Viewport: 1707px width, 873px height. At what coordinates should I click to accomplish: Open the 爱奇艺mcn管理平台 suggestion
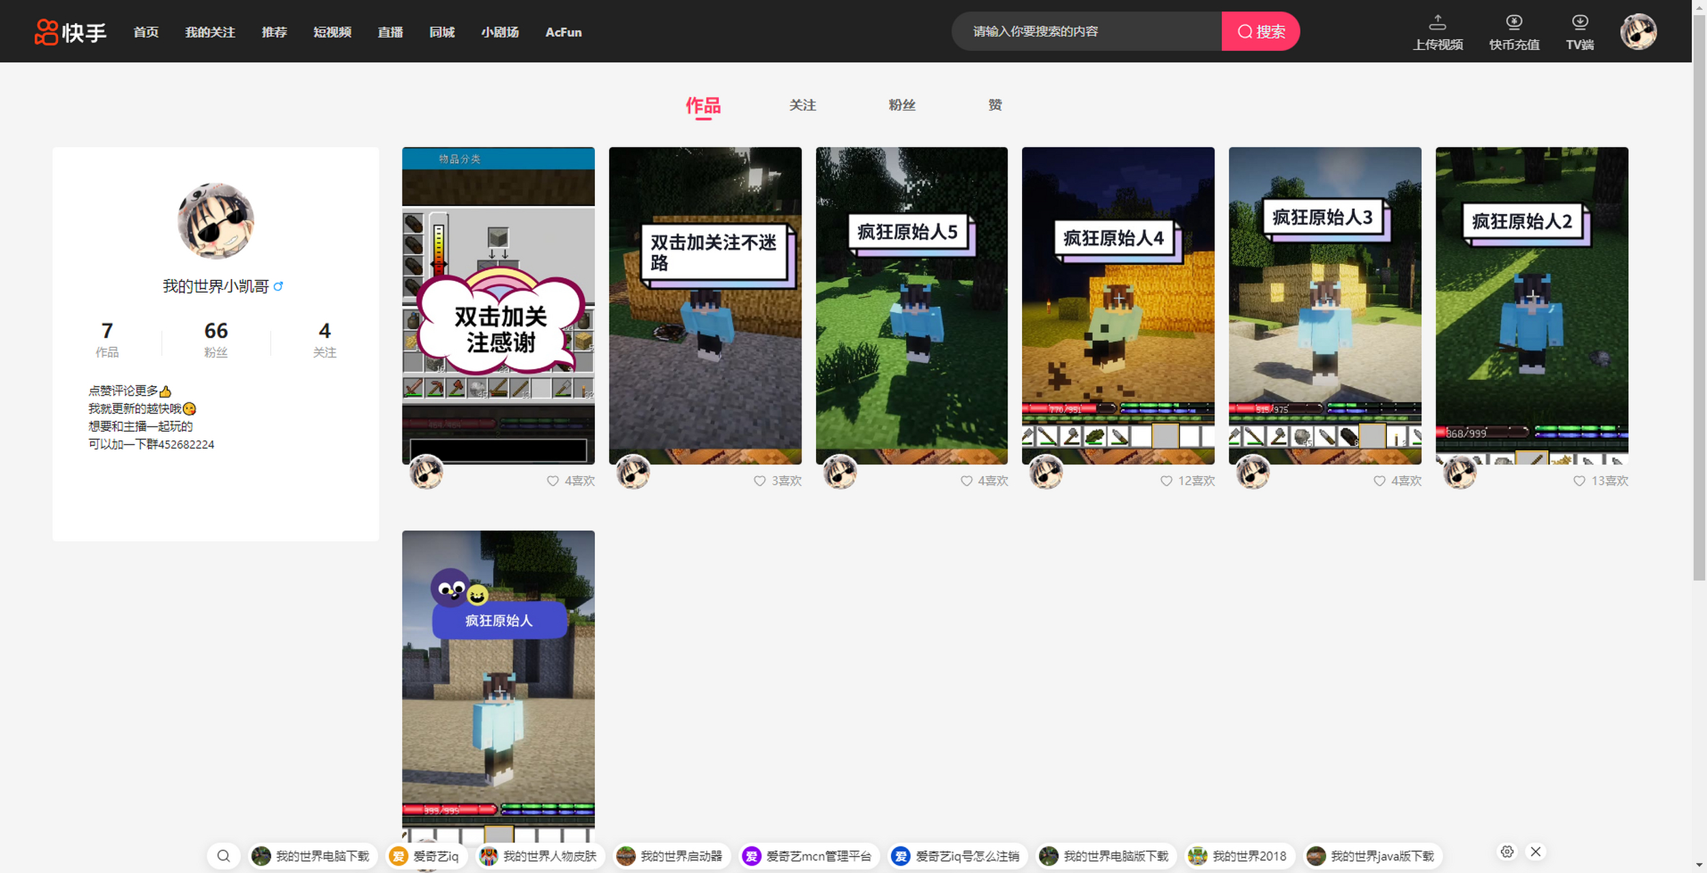pyautogui.click(x=808, y=856)
